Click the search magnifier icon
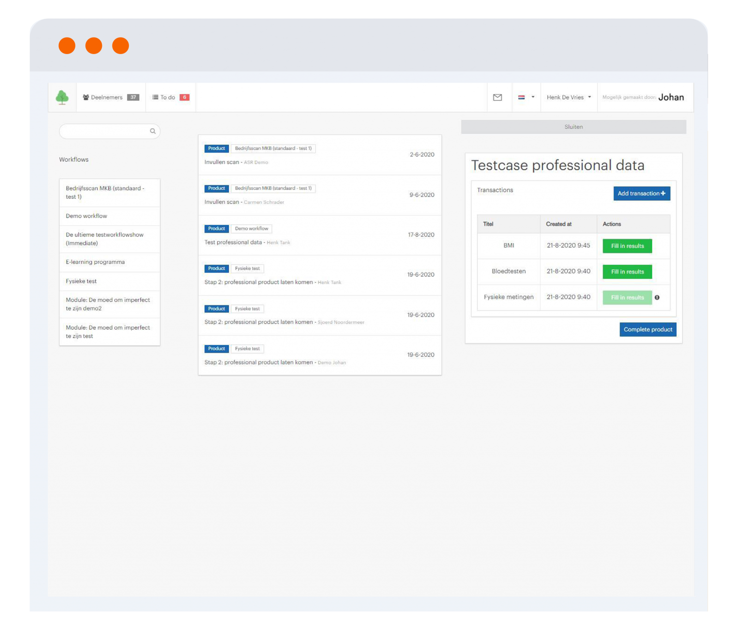Image resolution: width=742 pixels, height=630 pixels. click(x=152, y=131)
